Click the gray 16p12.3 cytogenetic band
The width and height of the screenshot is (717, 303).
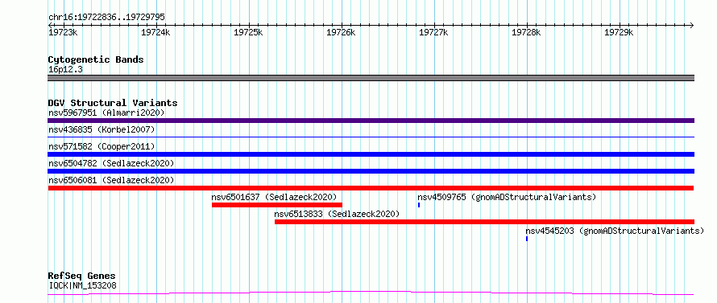tap(371, 78)
